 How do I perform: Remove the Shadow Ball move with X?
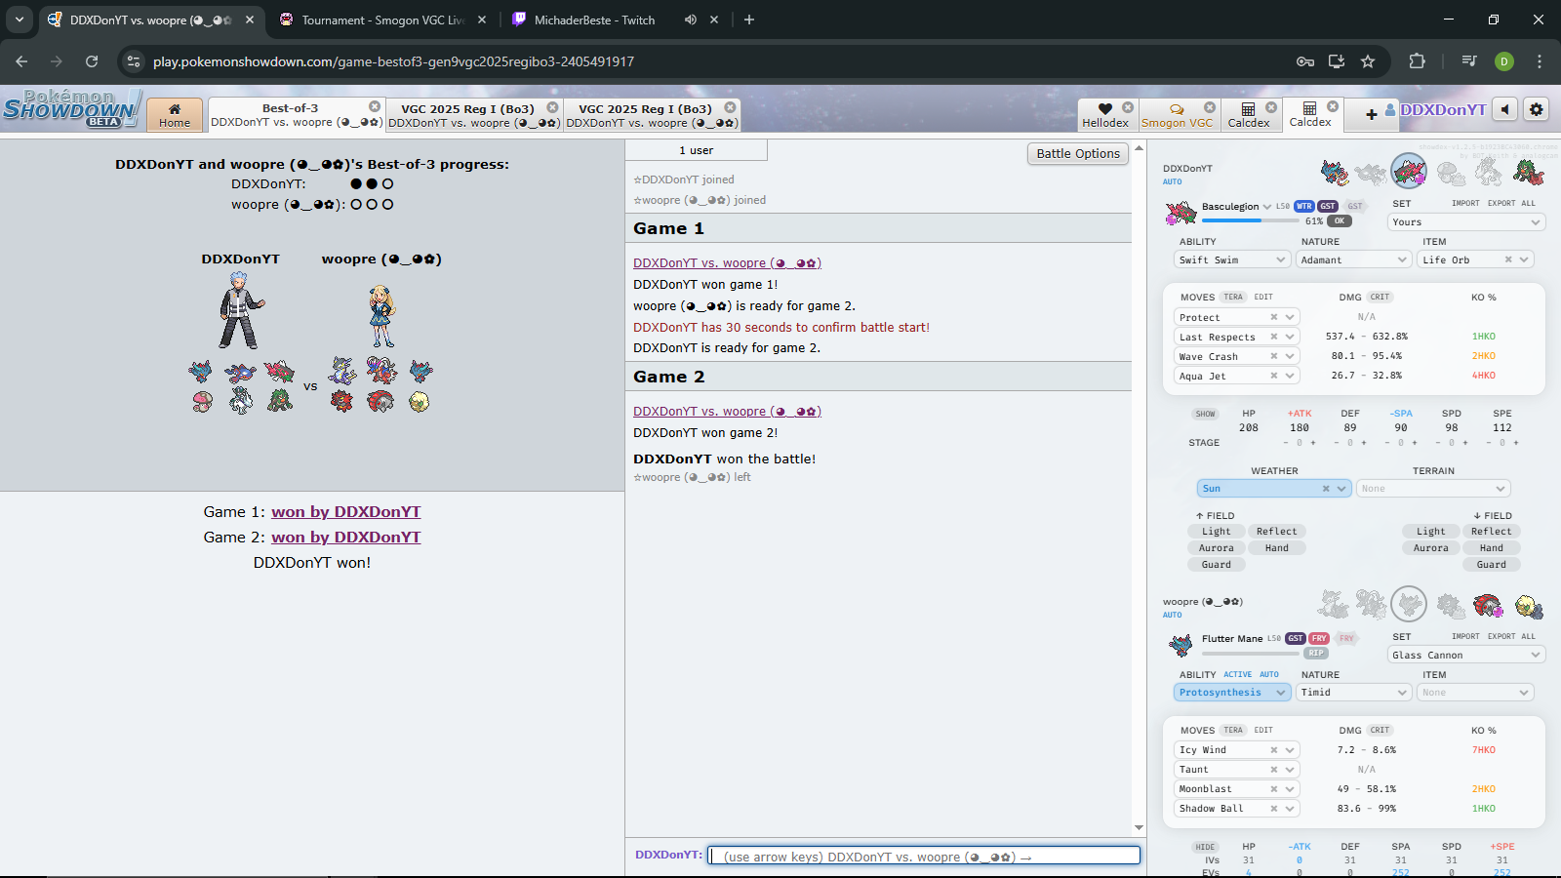[x=1274, y=809]
